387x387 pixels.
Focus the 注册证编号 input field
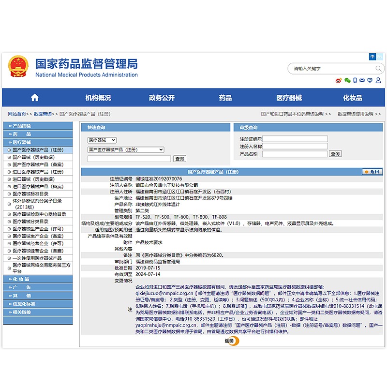295,139
